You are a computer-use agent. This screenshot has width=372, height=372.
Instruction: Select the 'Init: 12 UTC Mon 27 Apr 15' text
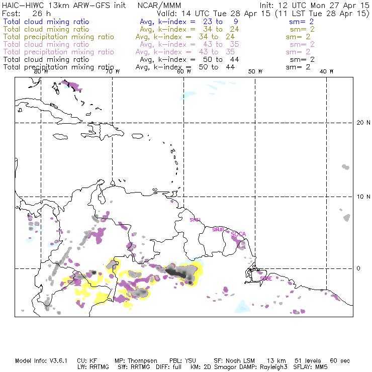pos(315,6)
